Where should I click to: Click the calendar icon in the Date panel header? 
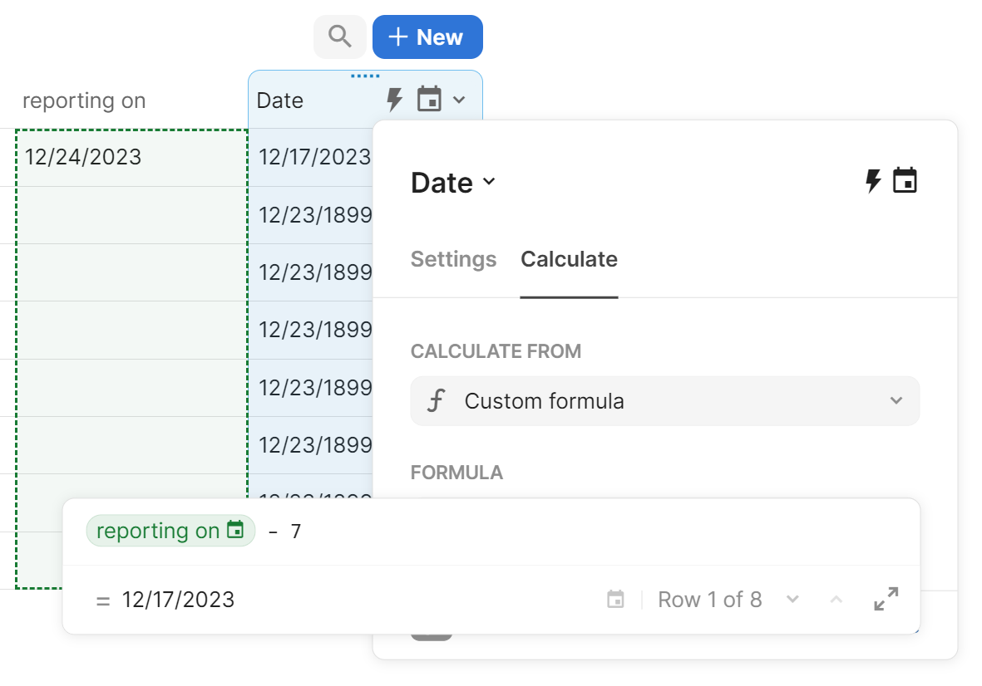tap(905, 181)
